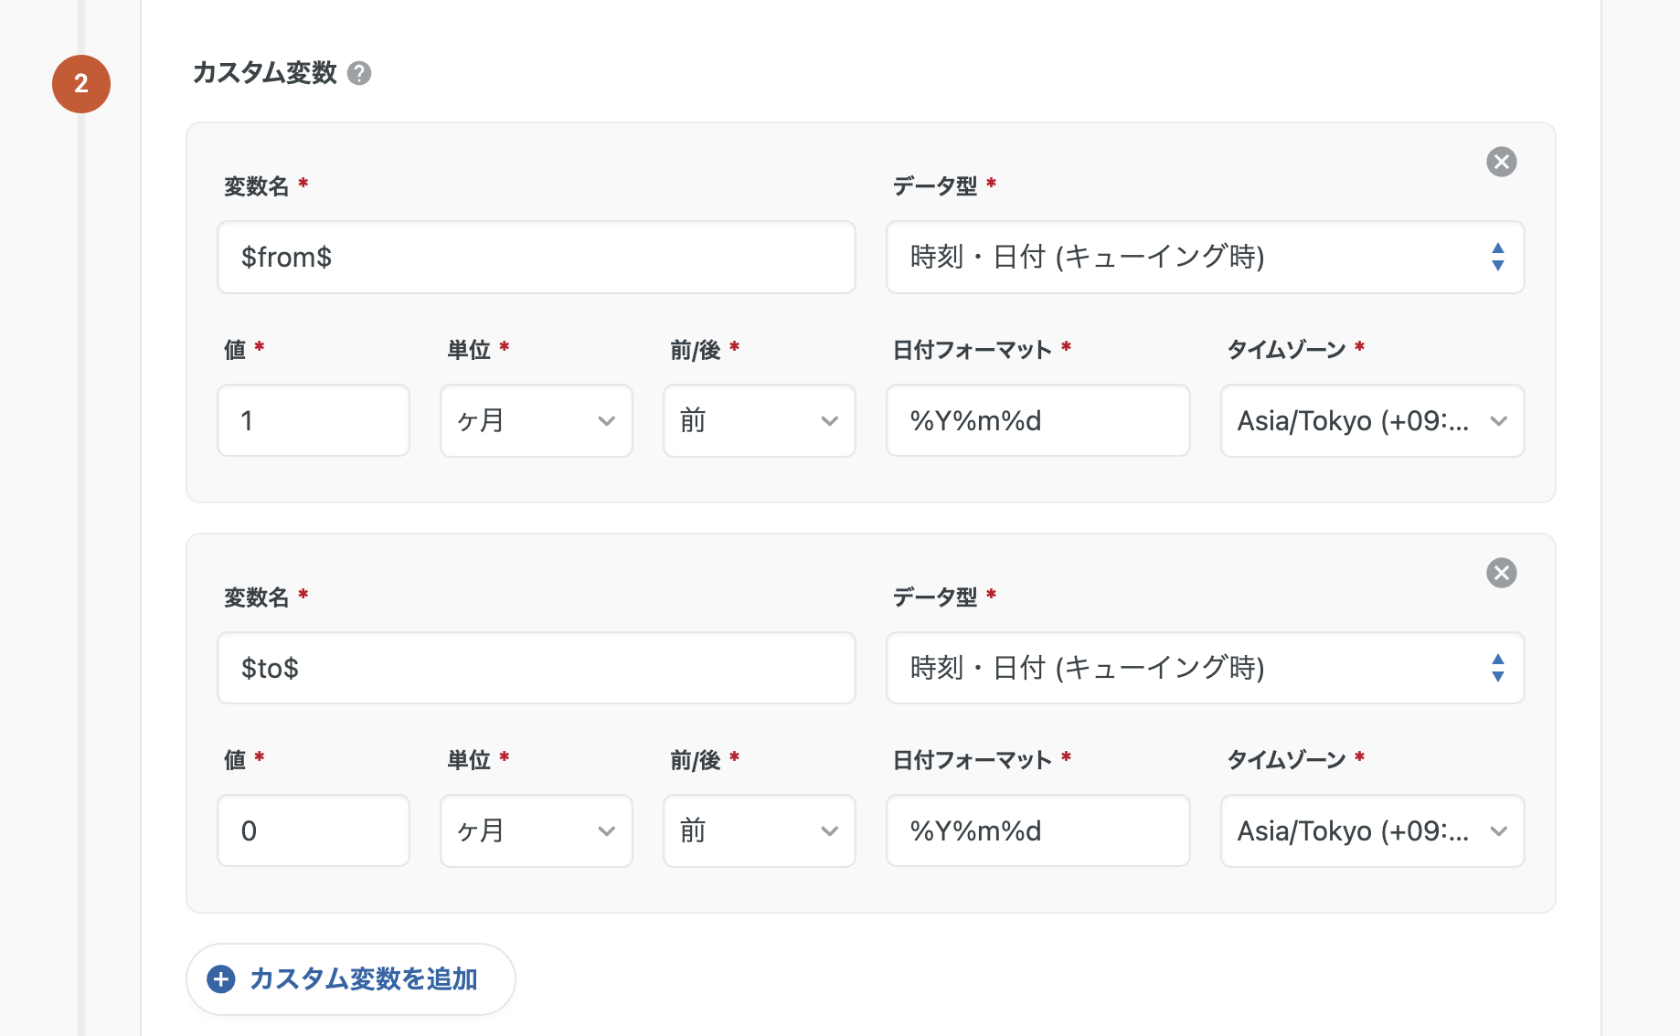Select the $from$ variable name field
Viewport: 1680px width, 1036px height.
coord(536,258)
